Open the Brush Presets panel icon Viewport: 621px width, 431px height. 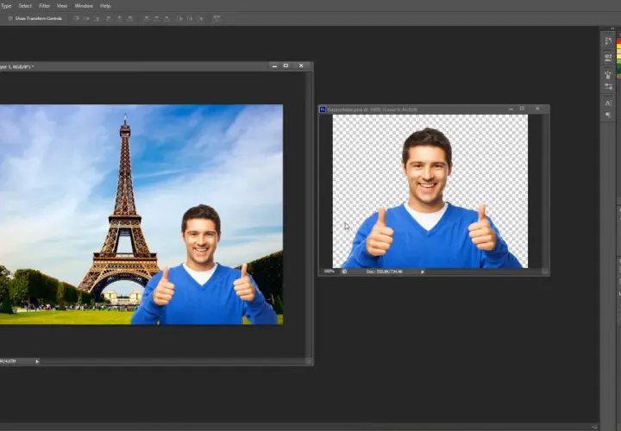click(x=608, y=86)
